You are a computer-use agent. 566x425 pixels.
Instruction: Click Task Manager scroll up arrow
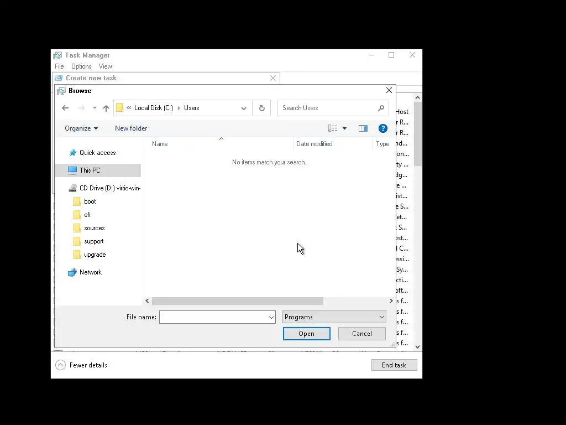point(418,97)
